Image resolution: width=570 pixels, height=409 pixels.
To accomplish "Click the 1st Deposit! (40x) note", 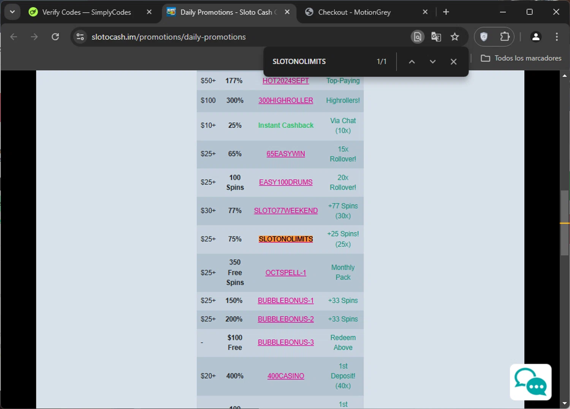I will 343,376.
